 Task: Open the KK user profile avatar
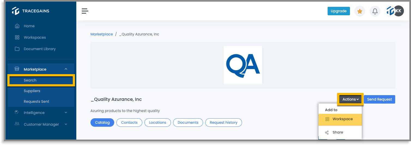click(x=398, y=11)
